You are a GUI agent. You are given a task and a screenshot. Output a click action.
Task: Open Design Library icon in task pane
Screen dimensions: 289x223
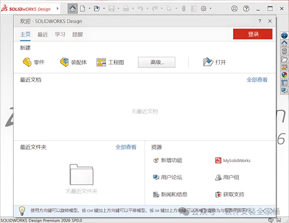click(284, 51)
